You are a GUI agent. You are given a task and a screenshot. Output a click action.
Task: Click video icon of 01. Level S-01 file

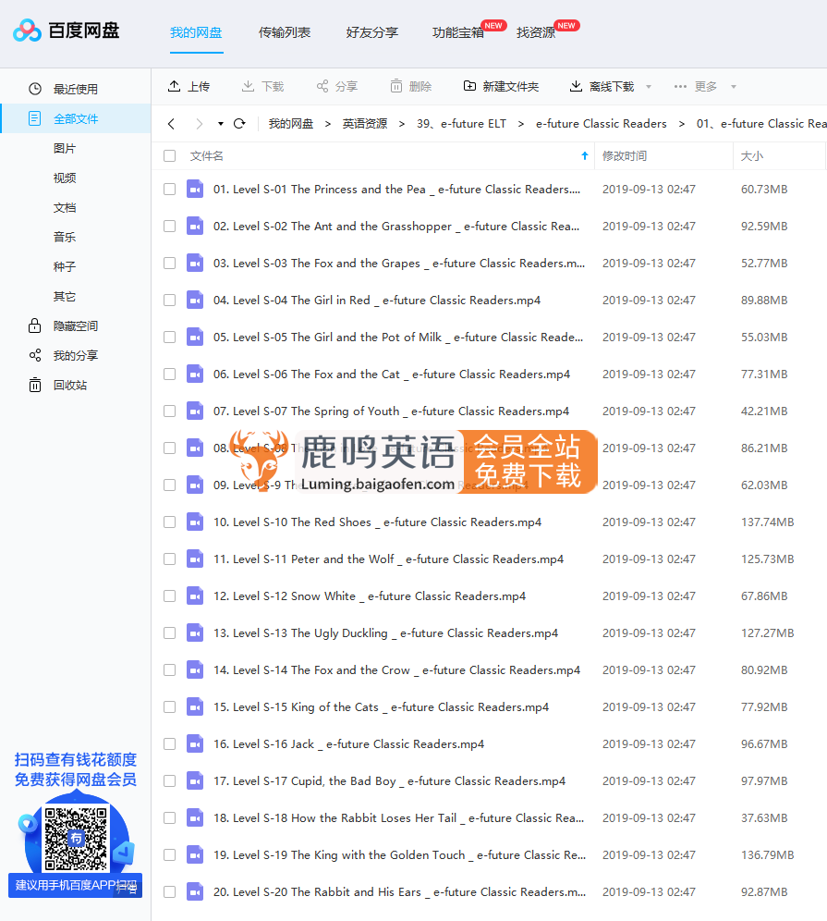tap(195, 190)
